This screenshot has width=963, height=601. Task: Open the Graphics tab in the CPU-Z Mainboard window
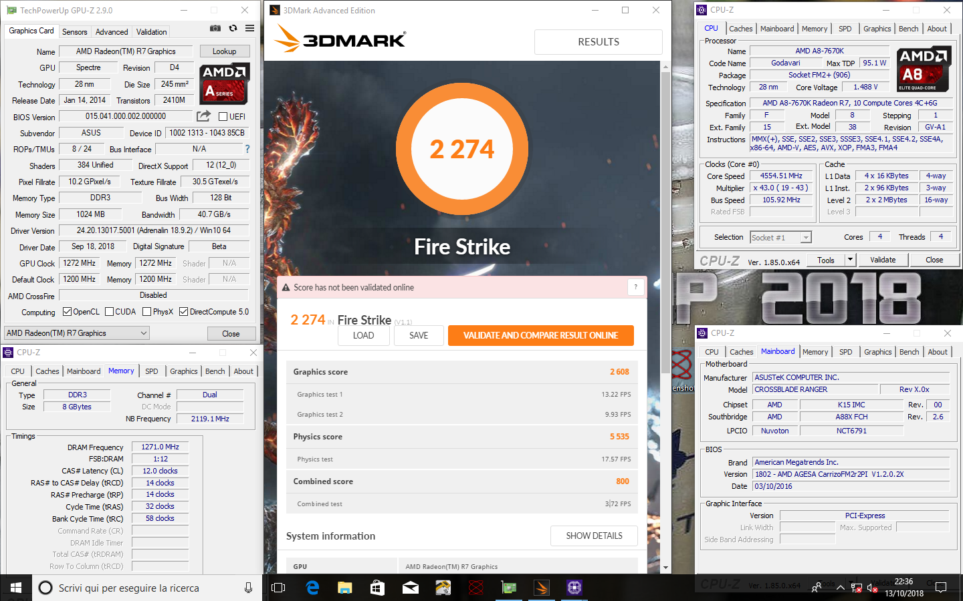pyautogui.click(x=877, y=352)
